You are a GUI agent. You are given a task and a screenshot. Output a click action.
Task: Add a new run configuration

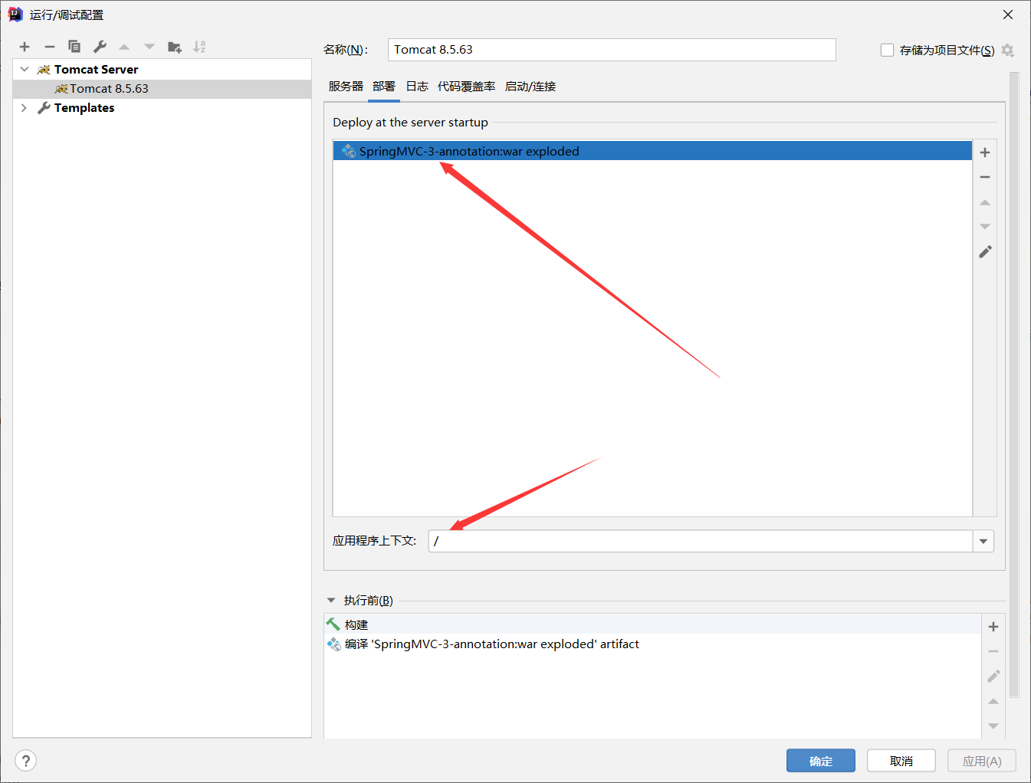tap(25, 47)
